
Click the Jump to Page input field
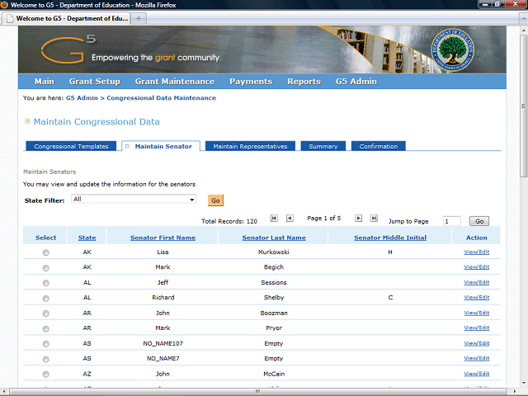(x=451, y=221)
